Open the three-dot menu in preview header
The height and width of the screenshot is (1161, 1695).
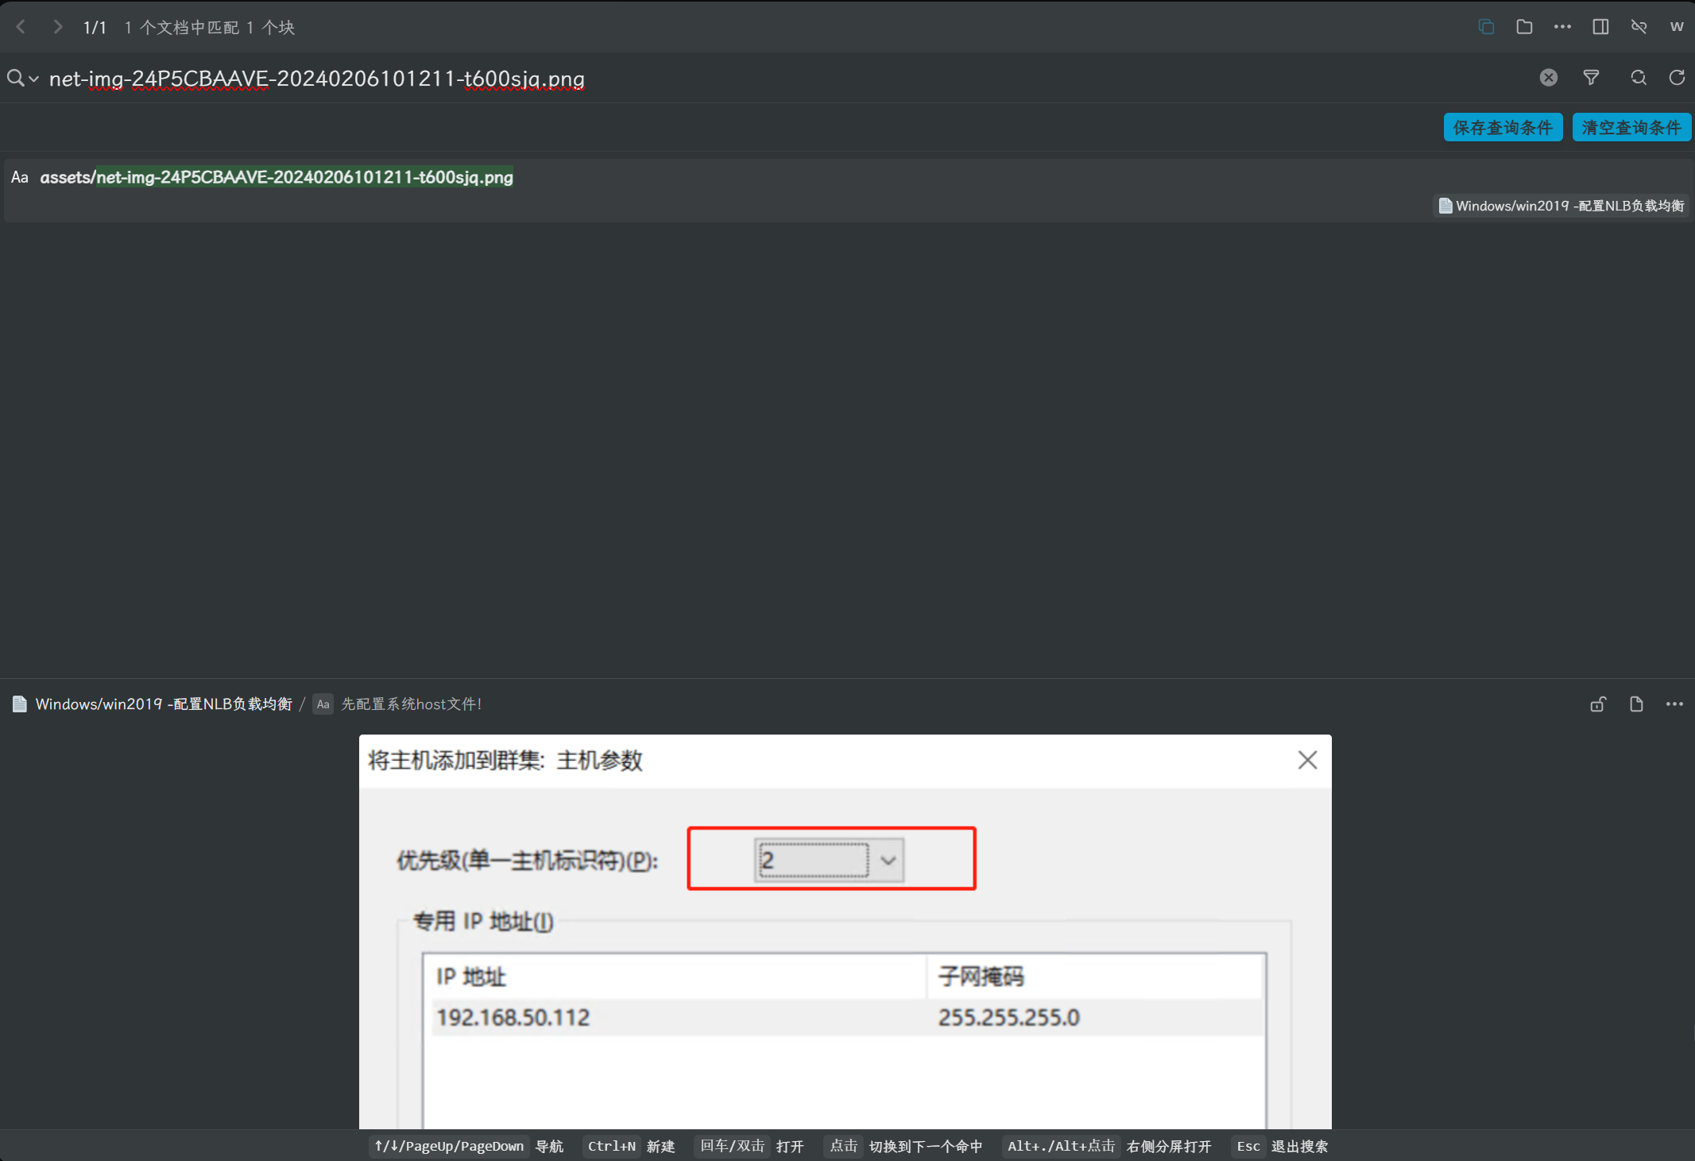pos(1674,704)
